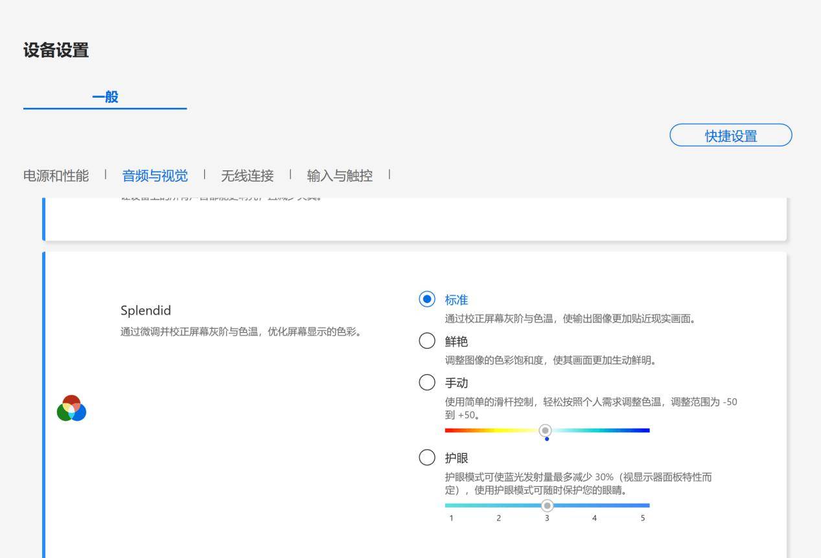This screenshot has width=821, height=558.
Task: Click the Splendid color circles icon
Action: 71,408
